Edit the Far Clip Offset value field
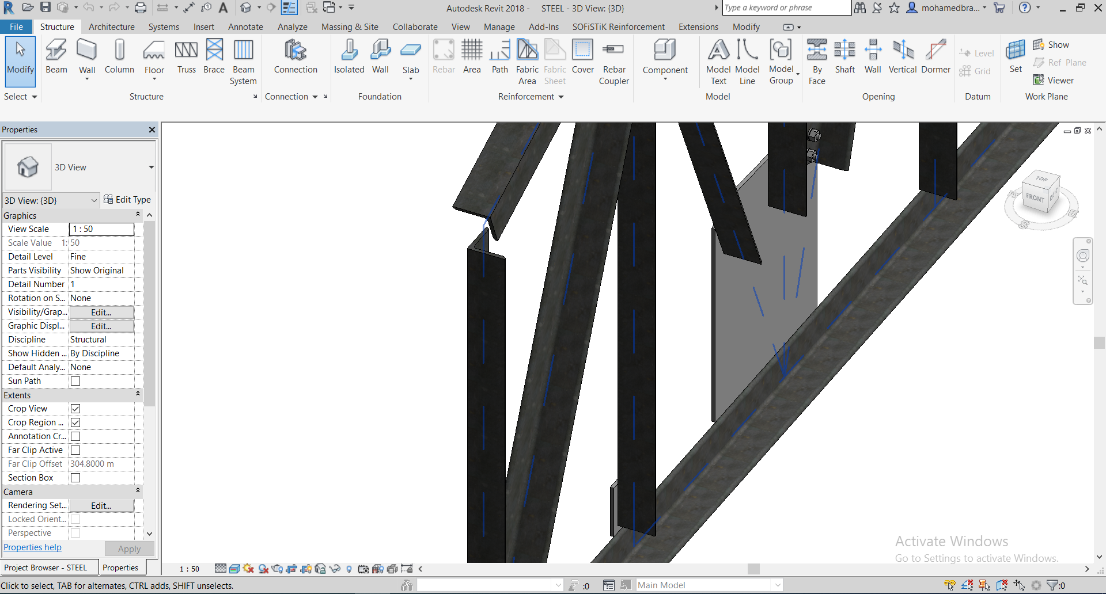This screenshot has width=1106, height=594. click(x=101, y=463)
